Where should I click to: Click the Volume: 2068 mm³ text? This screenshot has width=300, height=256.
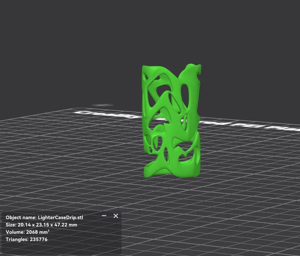pyautogui.click(x=28, y=232)
